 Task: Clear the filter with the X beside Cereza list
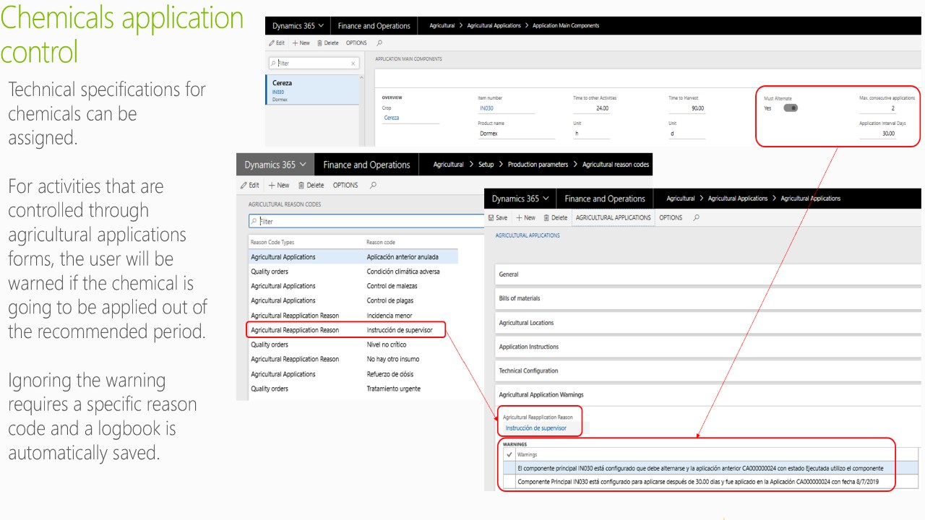[353, 64]
